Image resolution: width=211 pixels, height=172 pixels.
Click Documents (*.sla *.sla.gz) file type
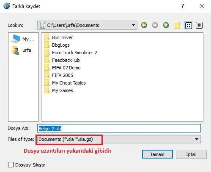(x=66, y=139)
